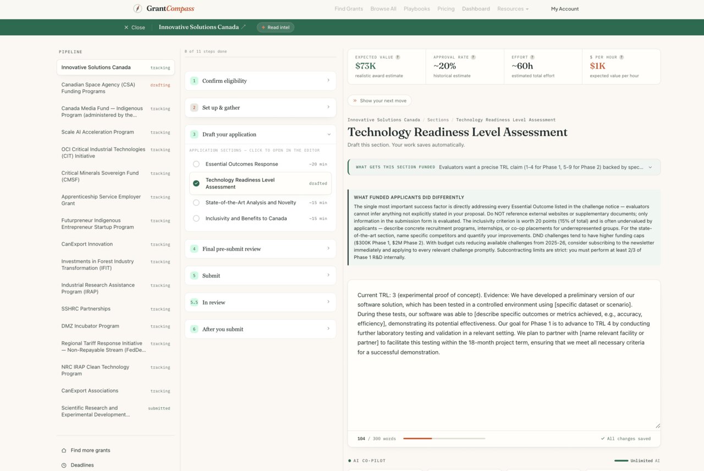Click the clock icon beside Deadlines

pos(64,465)
